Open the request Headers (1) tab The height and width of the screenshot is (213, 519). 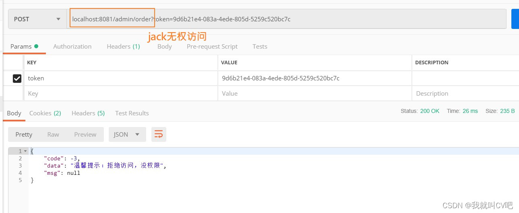pos(123,47)
